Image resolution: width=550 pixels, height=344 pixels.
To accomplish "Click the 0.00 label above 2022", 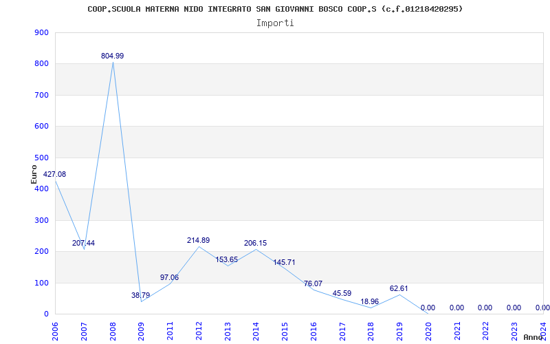I will [x=485, y=308].
